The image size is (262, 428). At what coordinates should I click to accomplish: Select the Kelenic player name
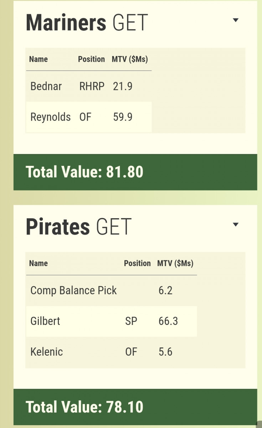click(x=47, y=352)
